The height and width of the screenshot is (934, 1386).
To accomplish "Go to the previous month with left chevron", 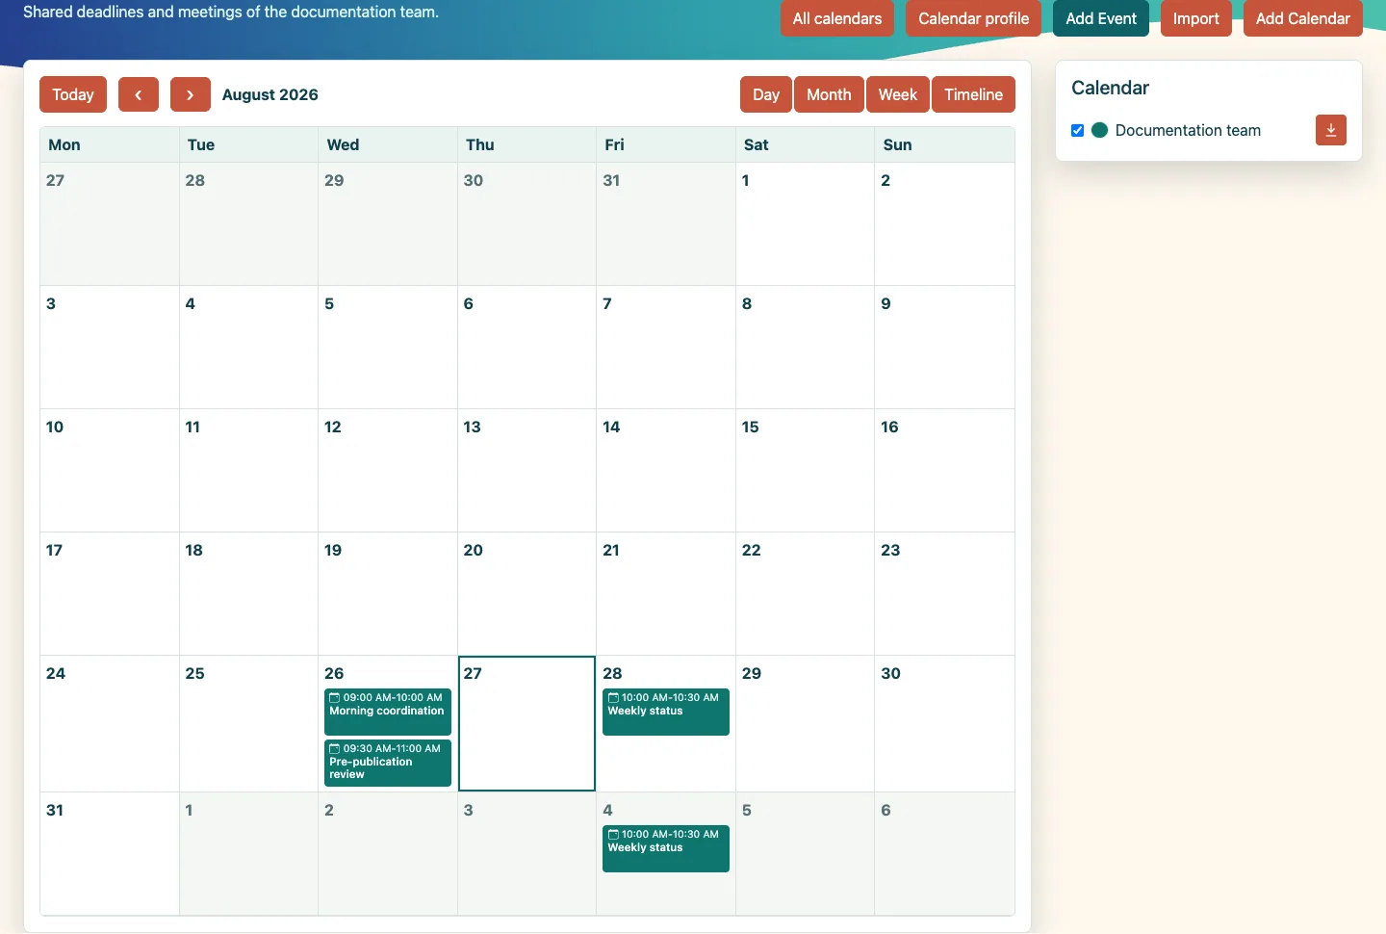I will point(139,94).
